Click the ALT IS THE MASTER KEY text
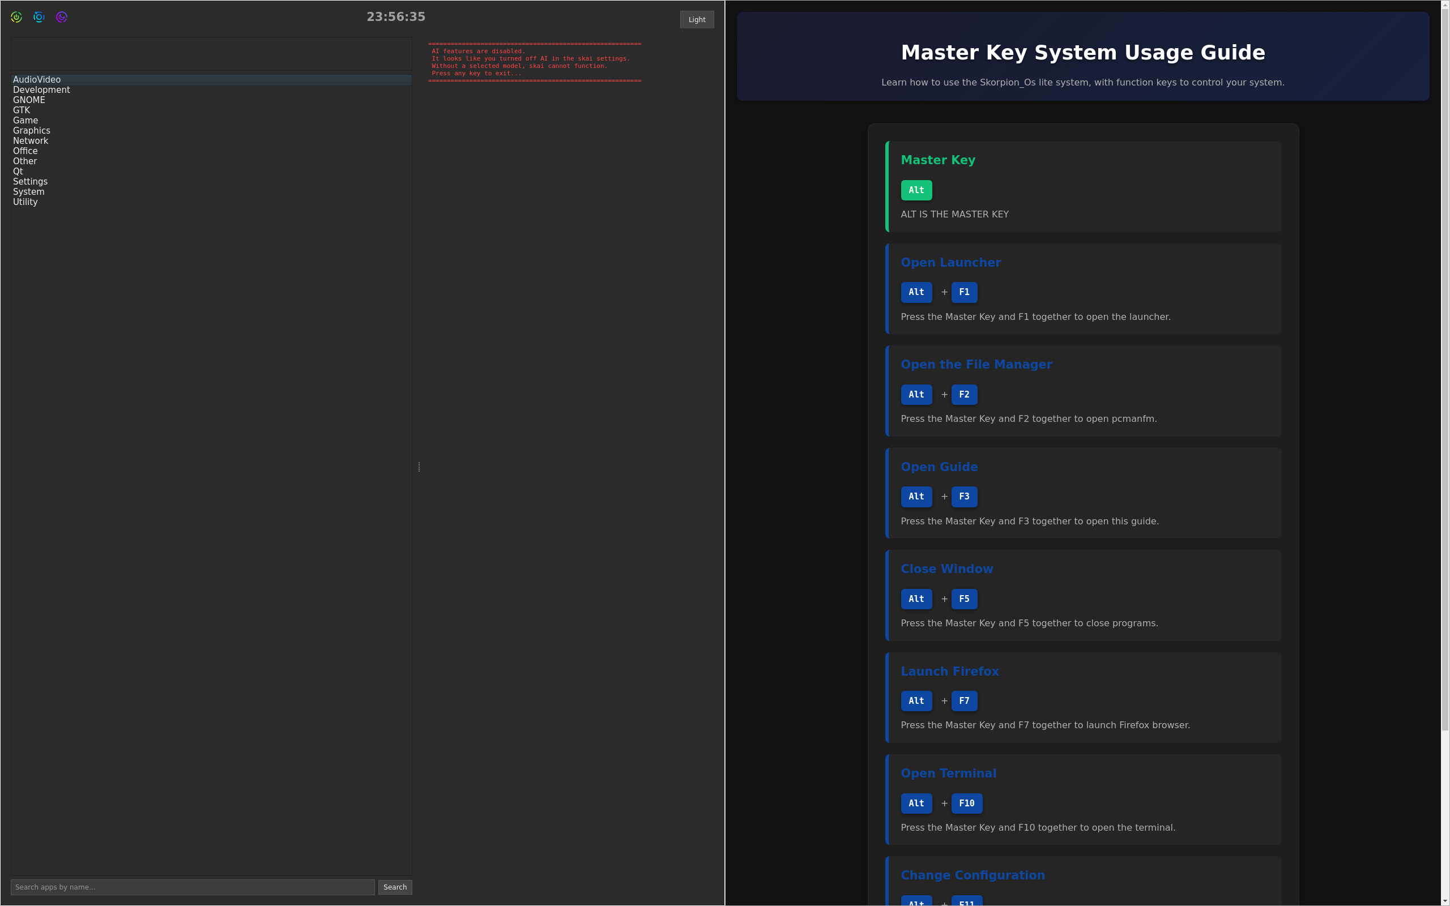The height and width of the screenshot is (906, 1450). 954,214
